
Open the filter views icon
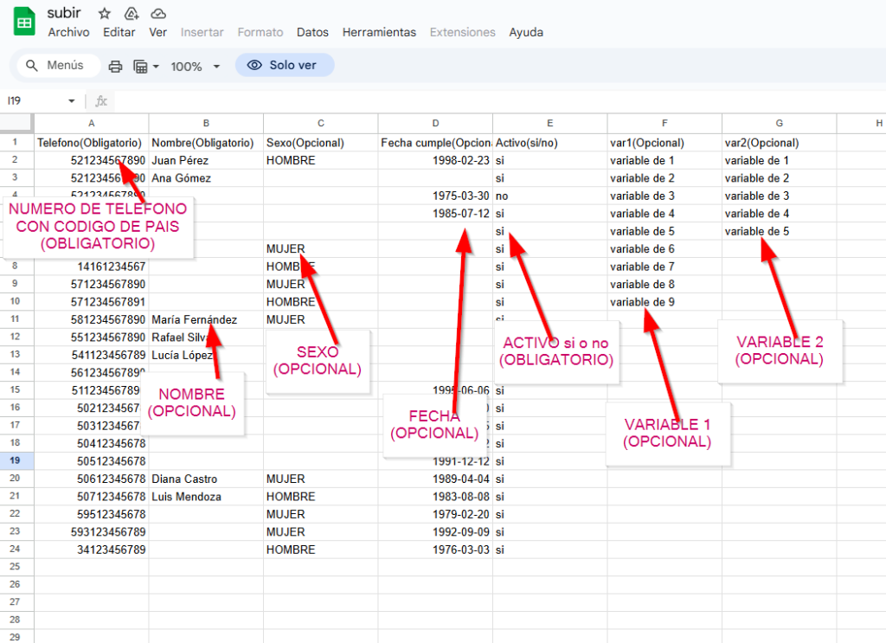[x=140, y=67]
